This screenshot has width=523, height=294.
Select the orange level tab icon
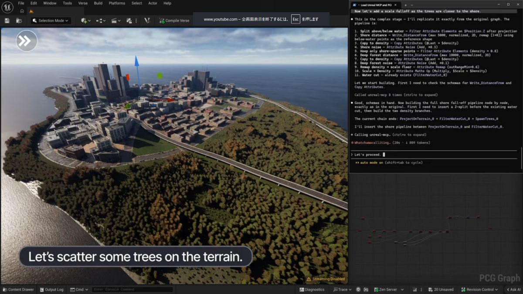click(x=31, y=11)
